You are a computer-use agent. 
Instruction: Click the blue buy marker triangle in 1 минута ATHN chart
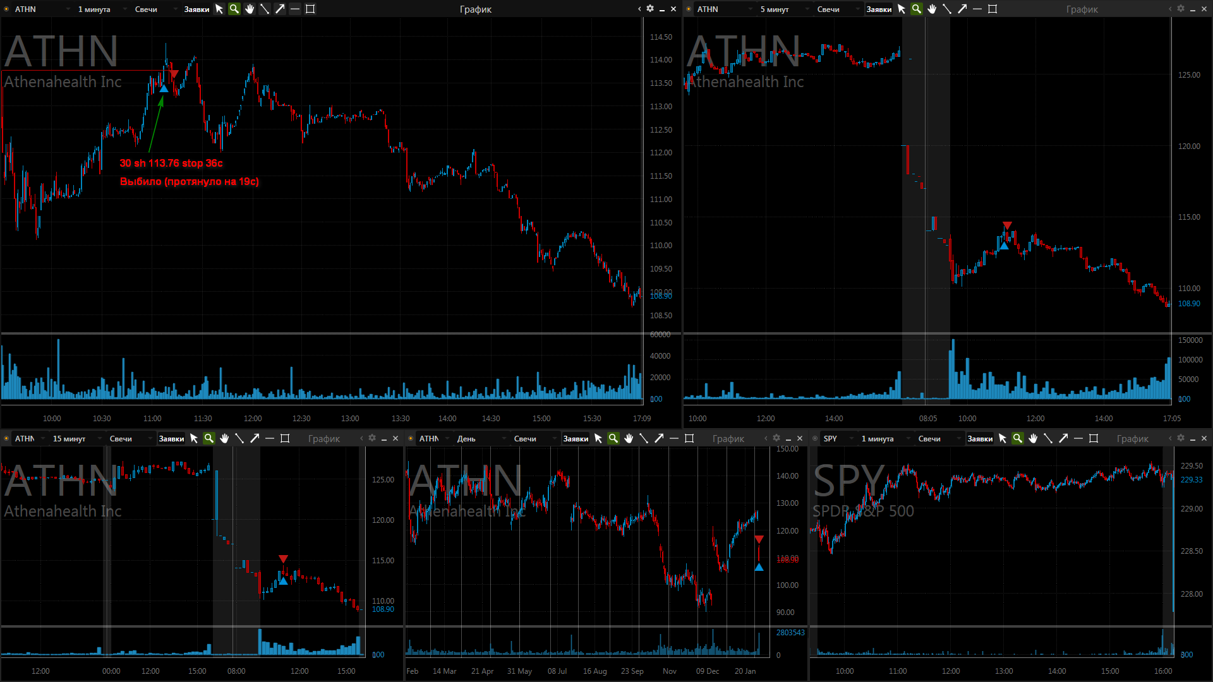164,88
